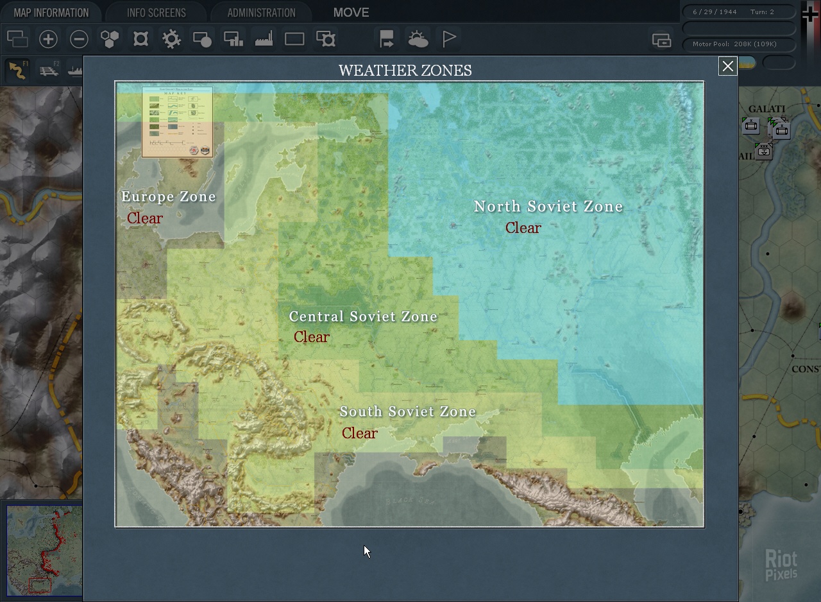The image size is (821, 602).
Task: Click the factory icon in toolbar
Action: pyautogui.click(x=264, y=39)
